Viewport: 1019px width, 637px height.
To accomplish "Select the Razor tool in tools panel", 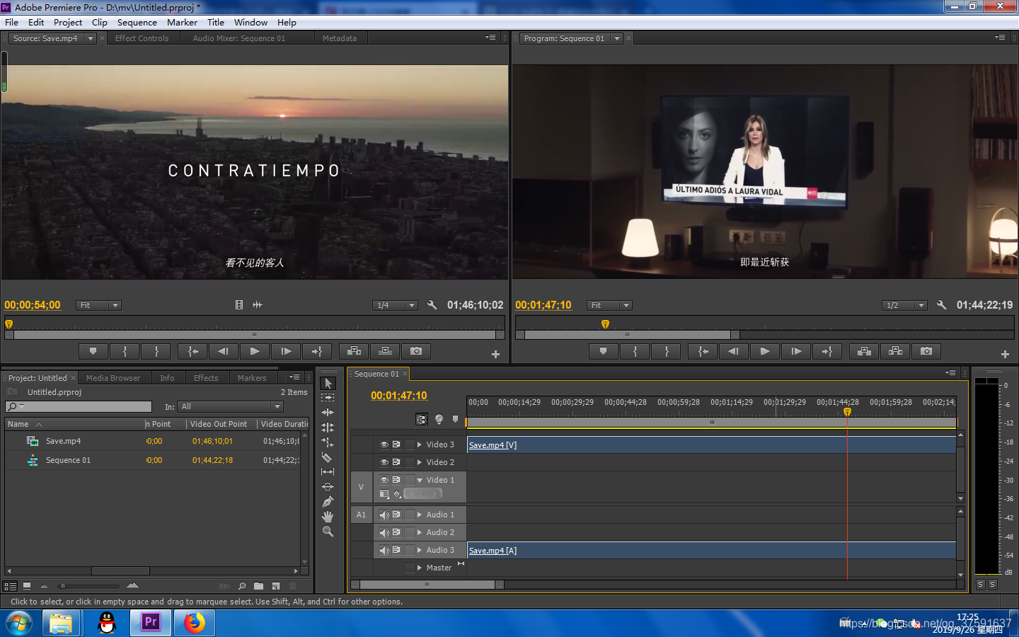I will (327, 457).
